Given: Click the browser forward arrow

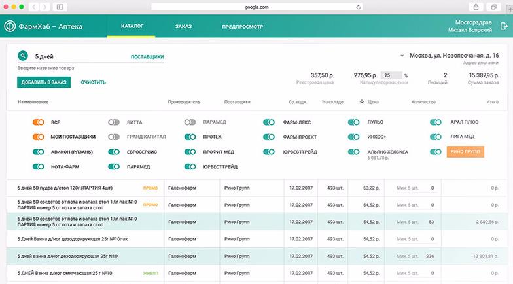Looking at the screenshot, I should [44, 7].
